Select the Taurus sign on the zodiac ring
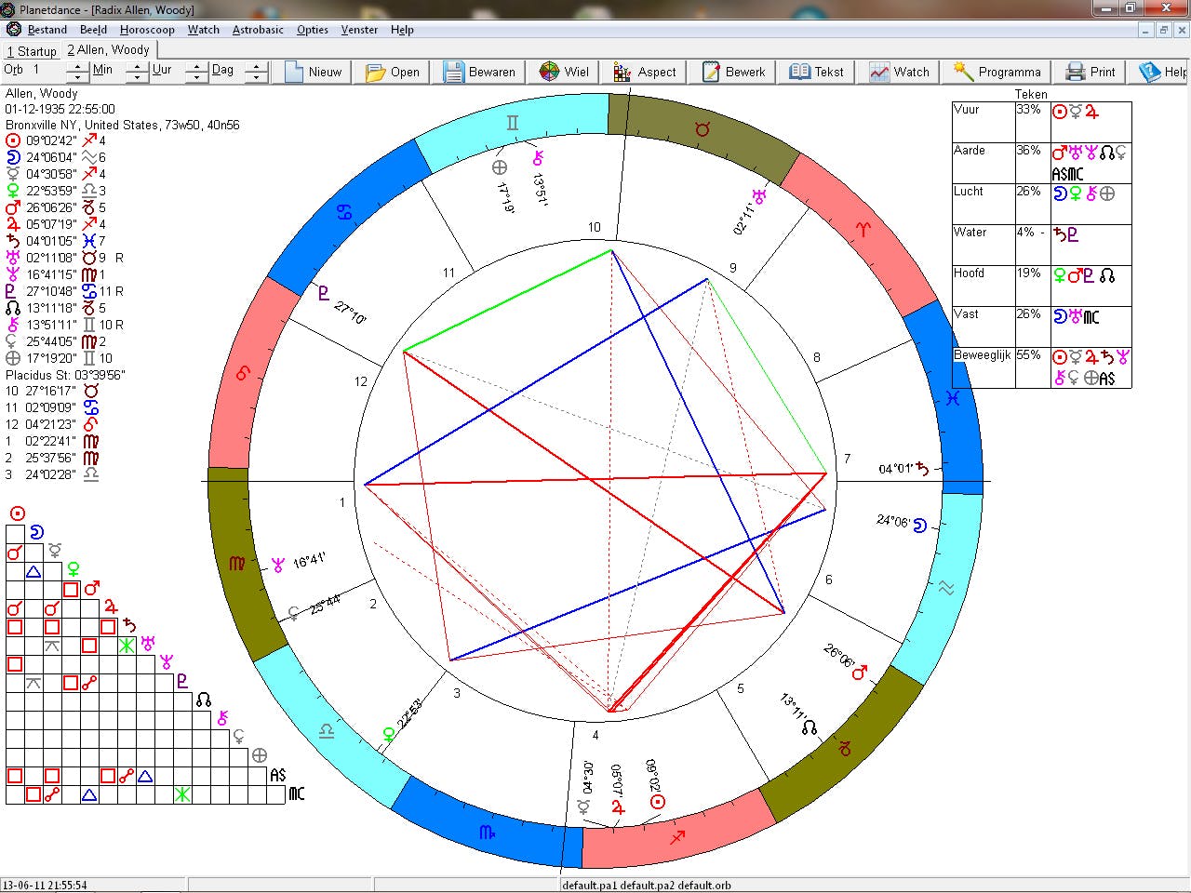Viewport: 1191px width, 893px height. [703, 129]
